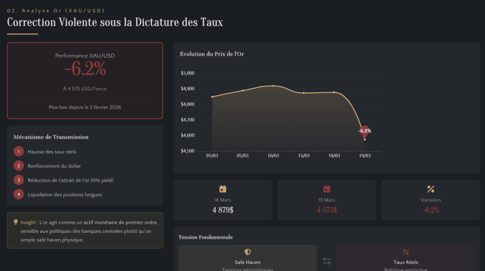485x271 pixels.
Task: Click the -6.2% marker pin on the chart
Action: pyautogui.click(x=365, y=131)
